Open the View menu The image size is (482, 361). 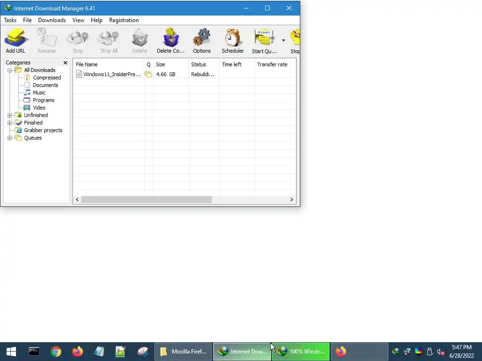79,20
